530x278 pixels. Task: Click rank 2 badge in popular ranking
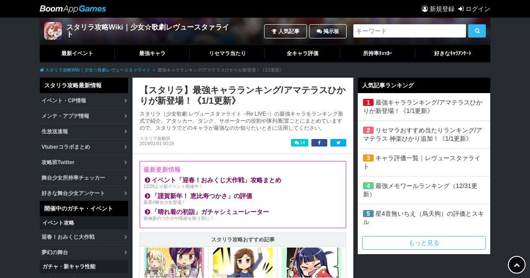coord(368,130)
